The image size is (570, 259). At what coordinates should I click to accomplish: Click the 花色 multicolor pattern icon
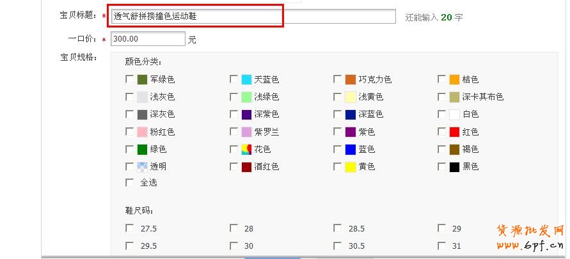246,150
